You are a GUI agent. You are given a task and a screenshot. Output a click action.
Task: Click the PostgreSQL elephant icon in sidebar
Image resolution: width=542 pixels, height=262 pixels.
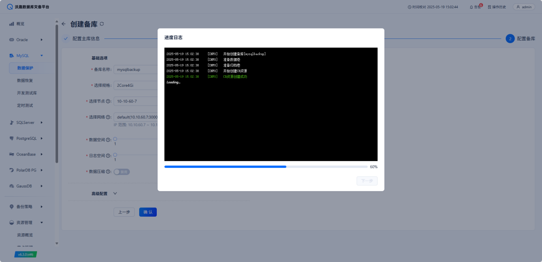click(12, 138)
